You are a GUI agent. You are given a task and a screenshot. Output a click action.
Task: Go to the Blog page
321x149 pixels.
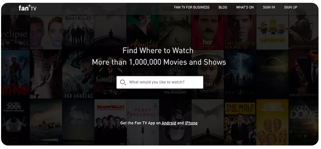[x=223, y=7]
